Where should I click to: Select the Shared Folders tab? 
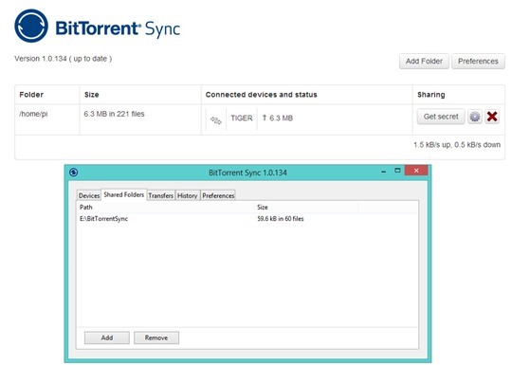point(124,194)
